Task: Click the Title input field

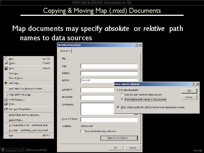Action: tap(109, 66)
